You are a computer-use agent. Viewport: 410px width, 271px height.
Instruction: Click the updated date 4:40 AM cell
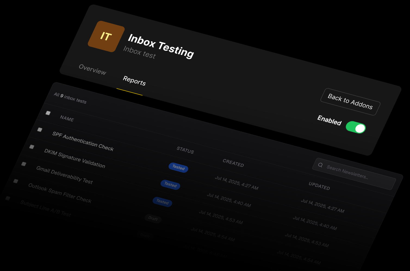pyautogui.click(x=315, y=223)
